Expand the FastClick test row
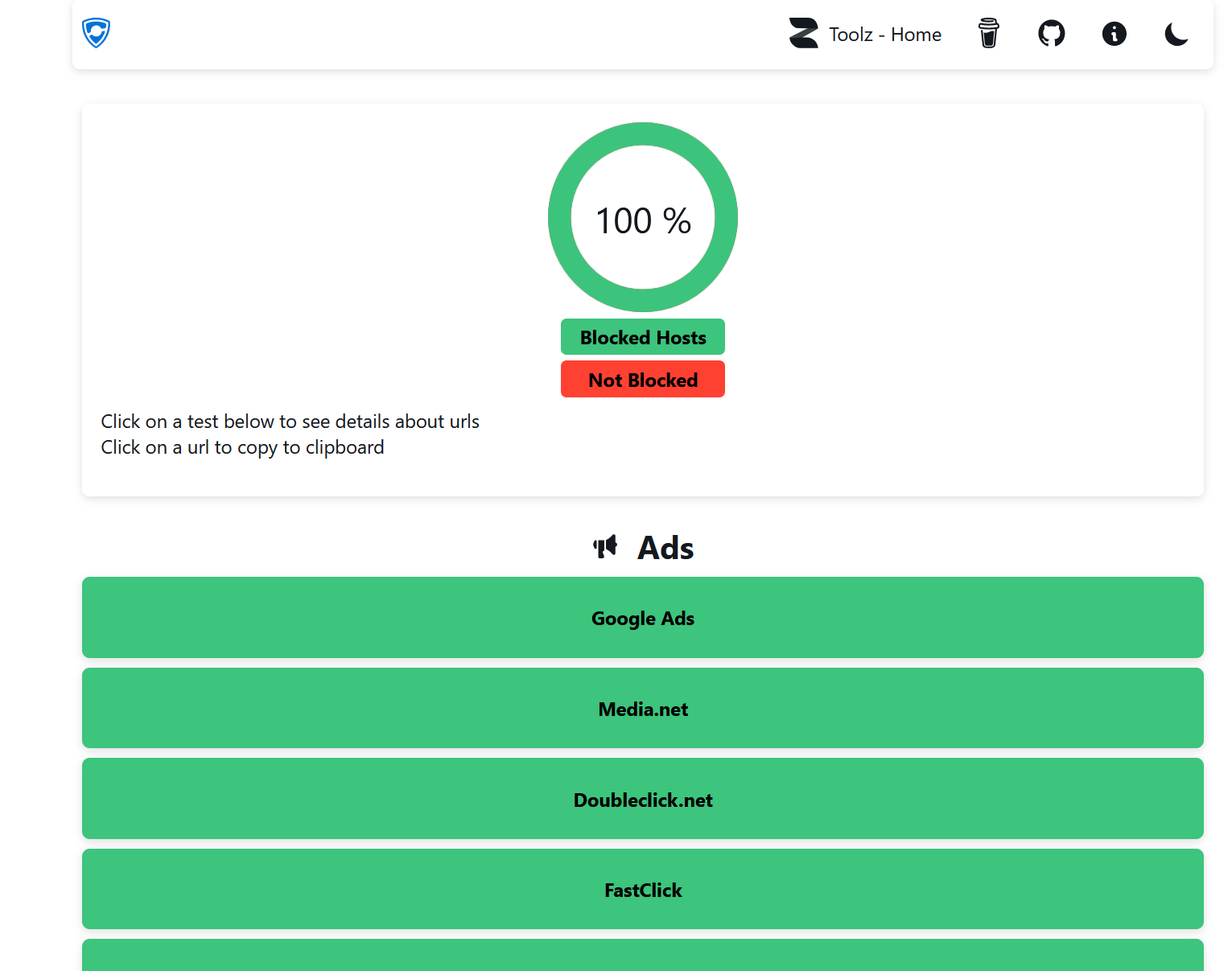The height and width of the screenshot is (971, 1232). (x=643, y=890)
